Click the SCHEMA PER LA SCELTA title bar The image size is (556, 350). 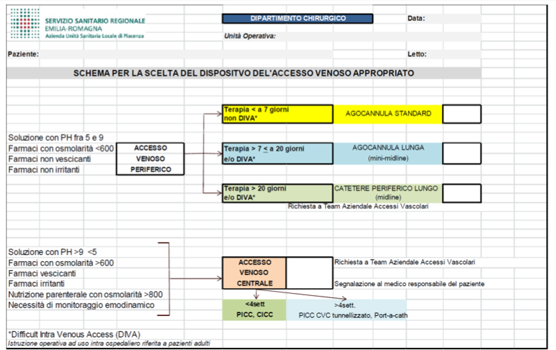coord(243,72)
